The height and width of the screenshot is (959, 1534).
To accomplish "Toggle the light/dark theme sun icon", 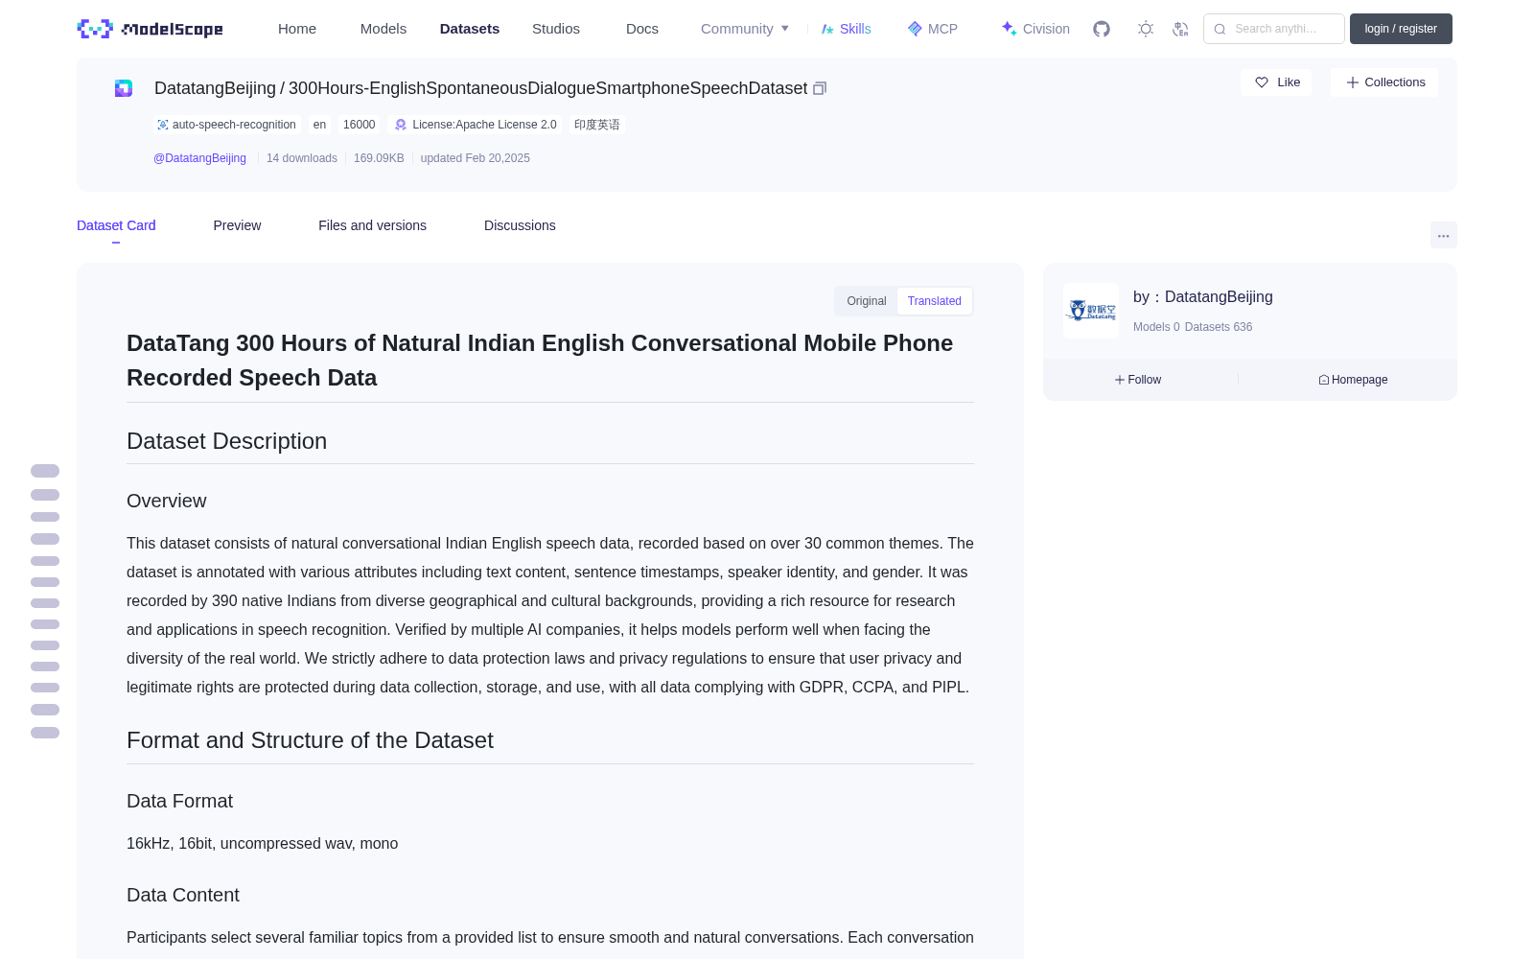I will coord(1146,29).
